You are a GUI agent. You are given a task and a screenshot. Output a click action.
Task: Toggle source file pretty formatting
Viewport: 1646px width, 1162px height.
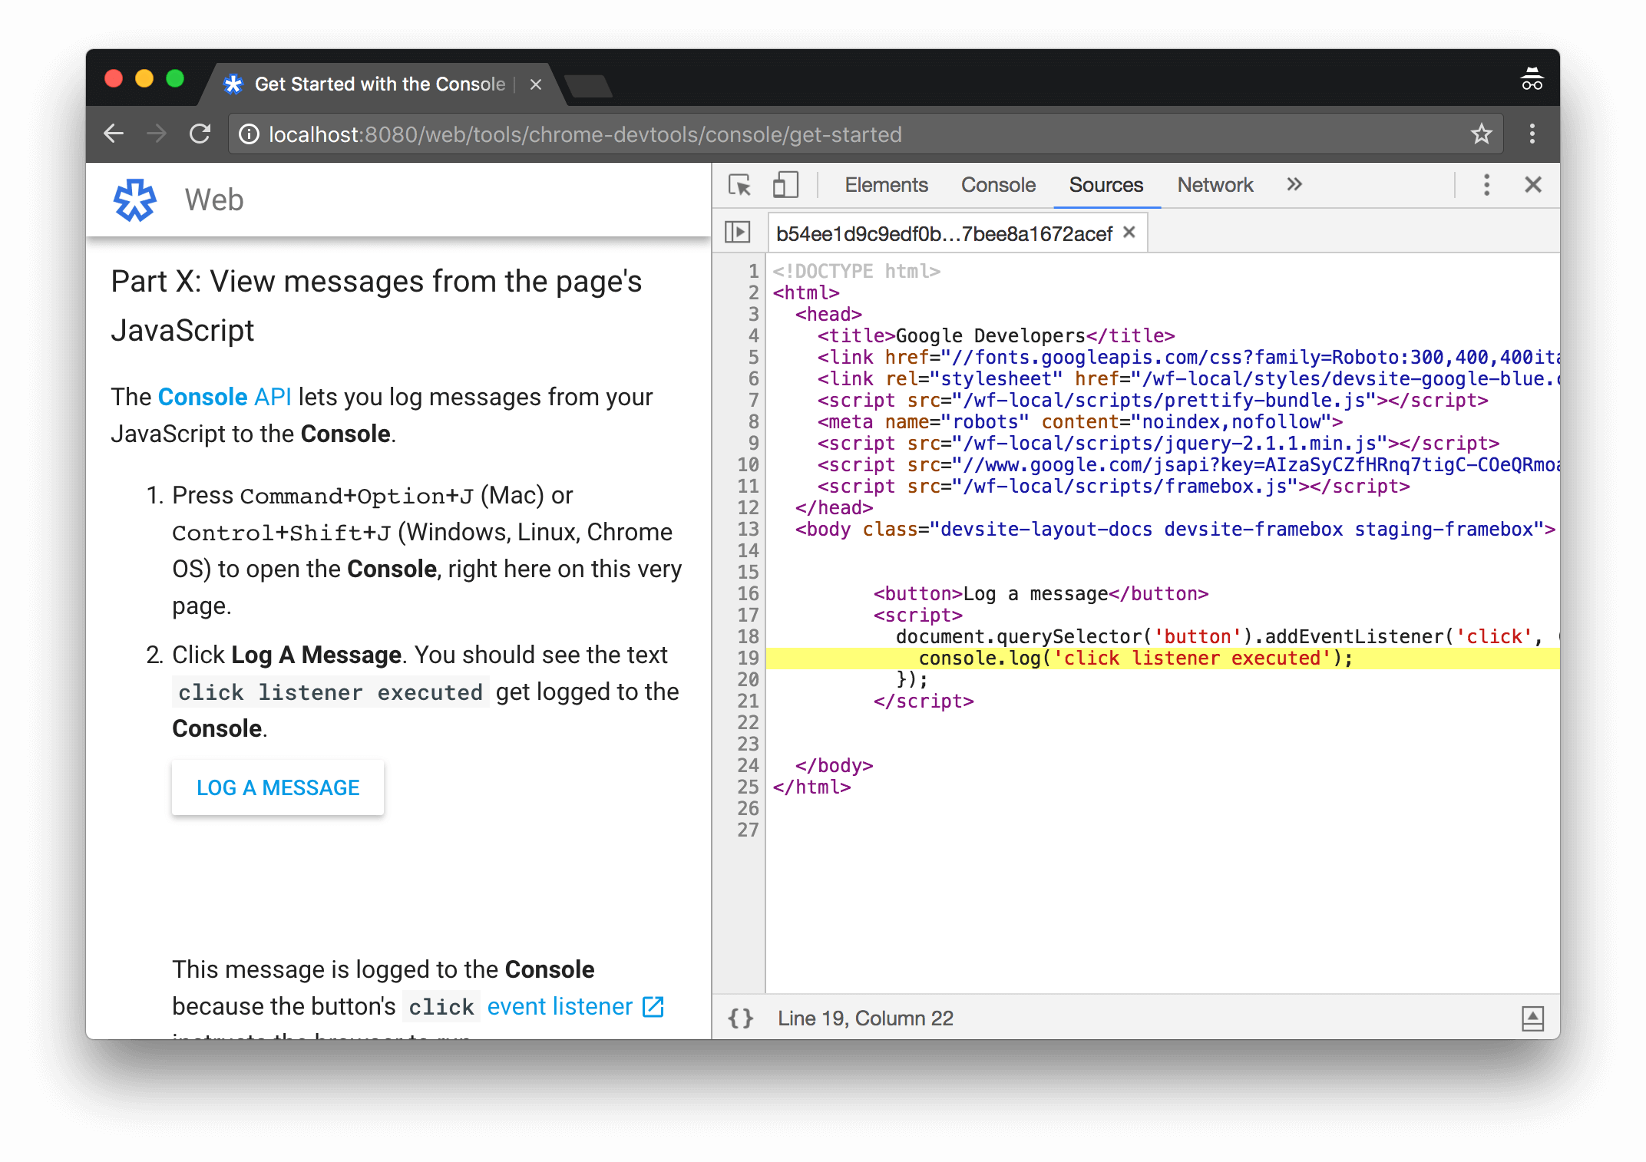pos(740,1018)
